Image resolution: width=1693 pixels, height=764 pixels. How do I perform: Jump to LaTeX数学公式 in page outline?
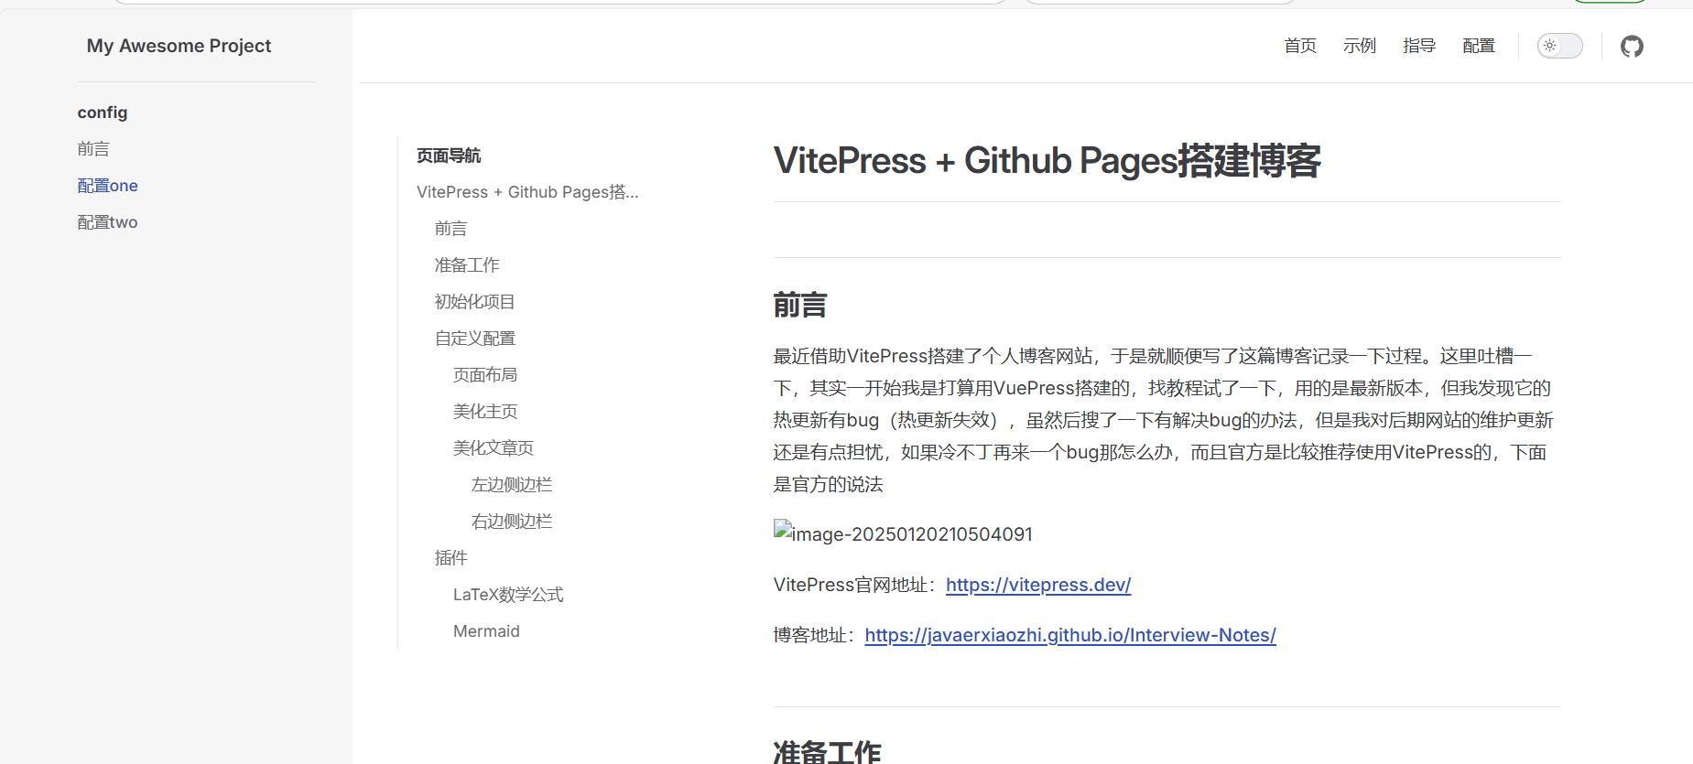508,595
